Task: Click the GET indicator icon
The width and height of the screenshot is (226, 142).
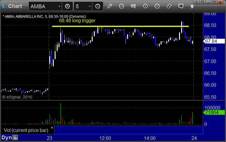Action: pyautogui.click(x=133, y=6)
